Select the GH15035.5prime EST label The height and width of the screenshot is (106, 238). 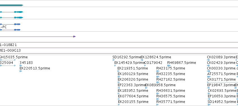pyautogui.click(x=14, y=57)
